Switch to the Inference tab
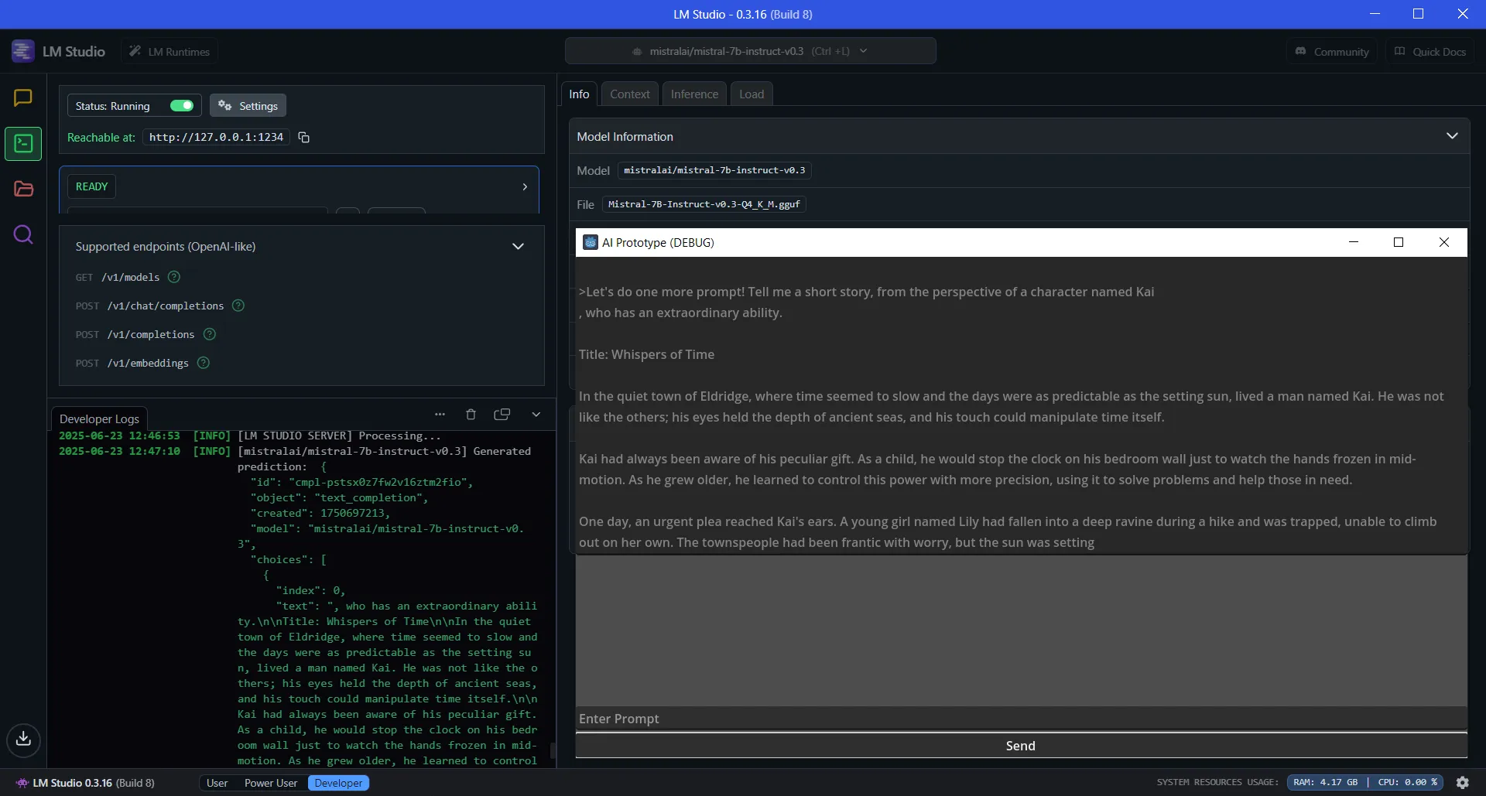This screenshot has height=796, width=1486. 693,93
